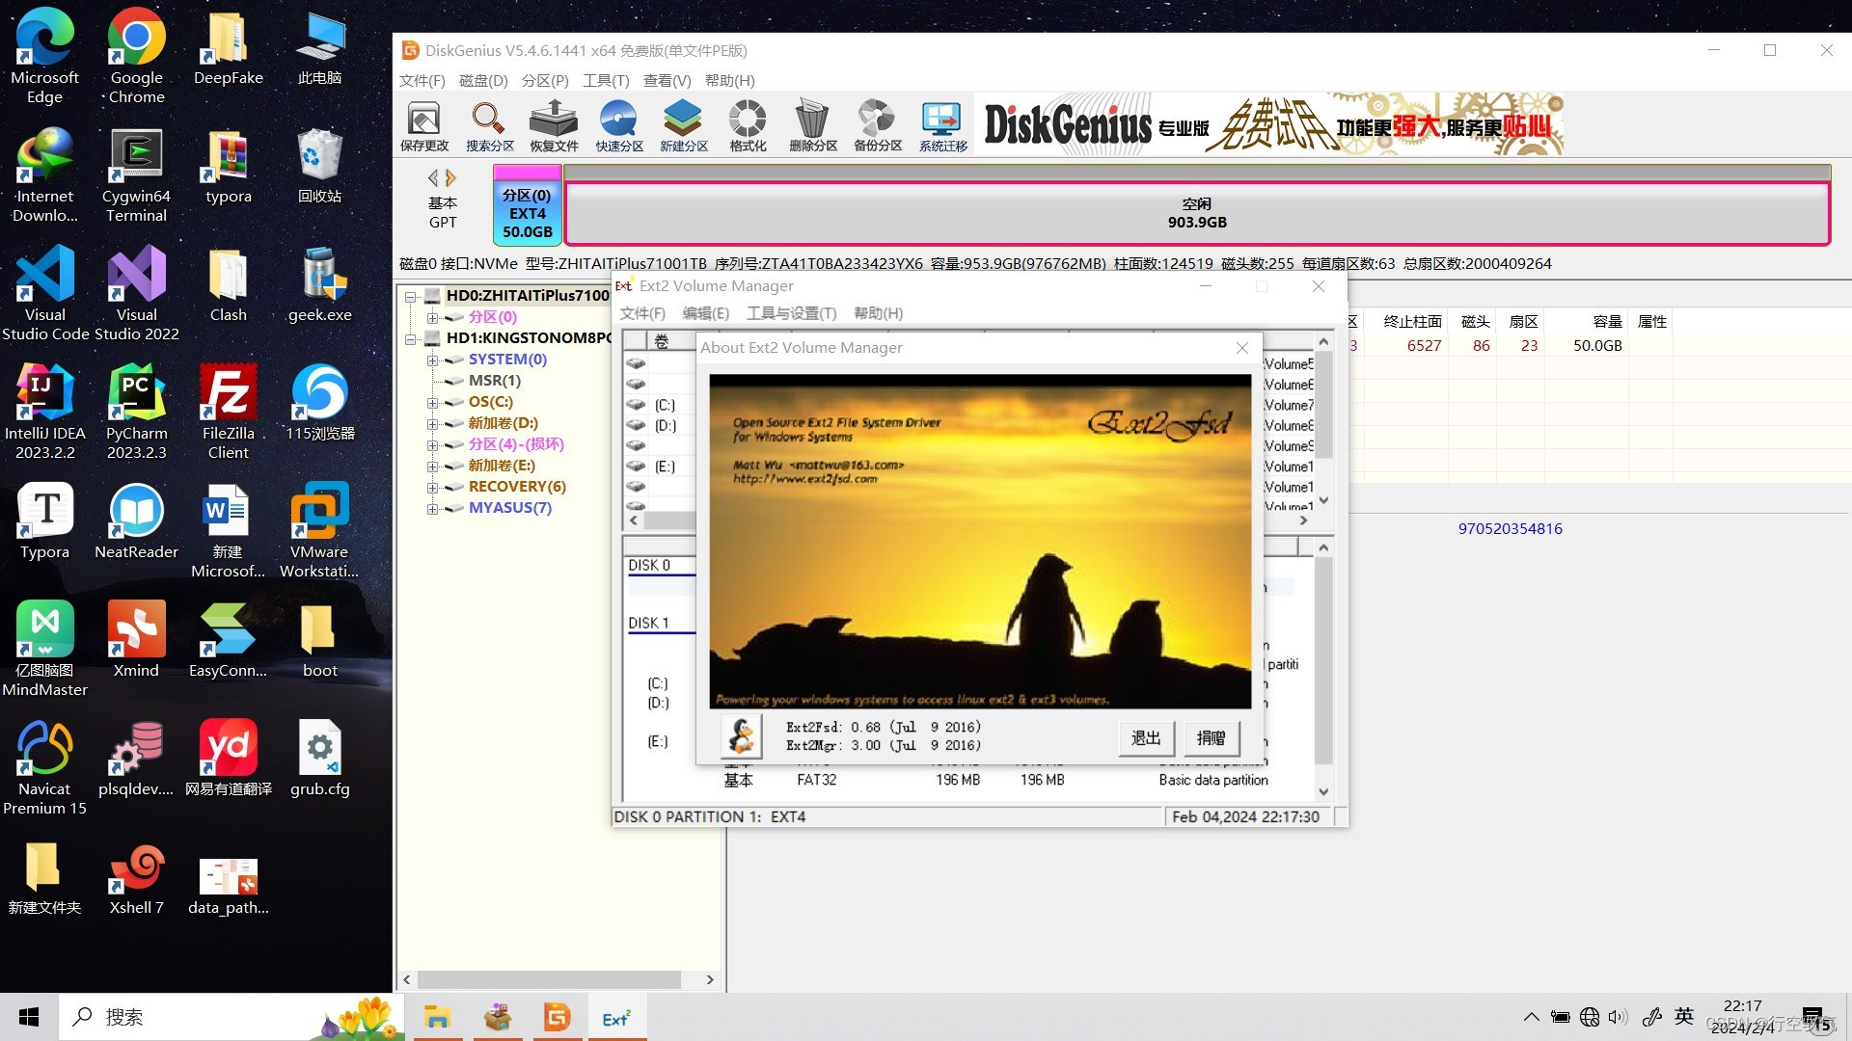Open DiskGenius 工具(T) menu
Viewport: 1852px width, 1041px height.
[x=606, y=81]
